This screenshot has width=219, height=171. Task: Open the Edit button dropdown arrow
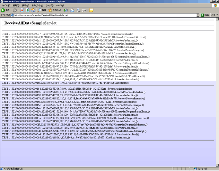[88, 10]
